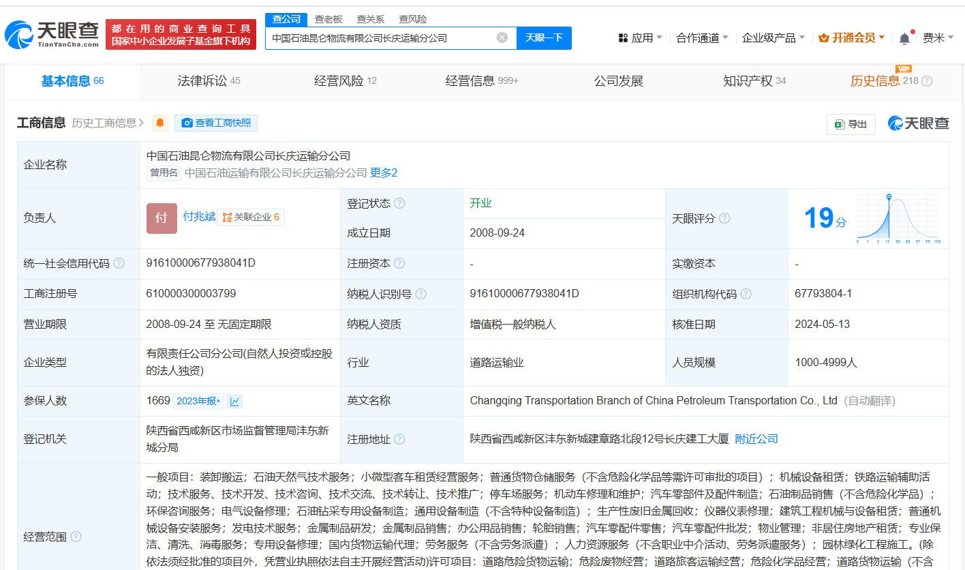
Task: Switch to the 查公司 search tab
Action: pyautogui.click(x=286, y=19)
